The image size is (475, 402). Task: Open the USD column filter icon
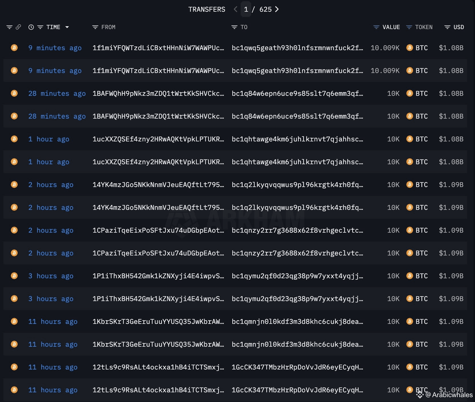coord(447,27)
